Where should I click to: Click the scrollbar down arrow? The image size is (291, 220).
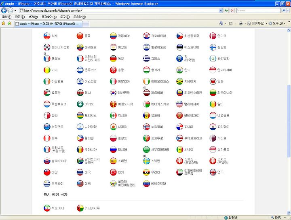coord(289,213)
